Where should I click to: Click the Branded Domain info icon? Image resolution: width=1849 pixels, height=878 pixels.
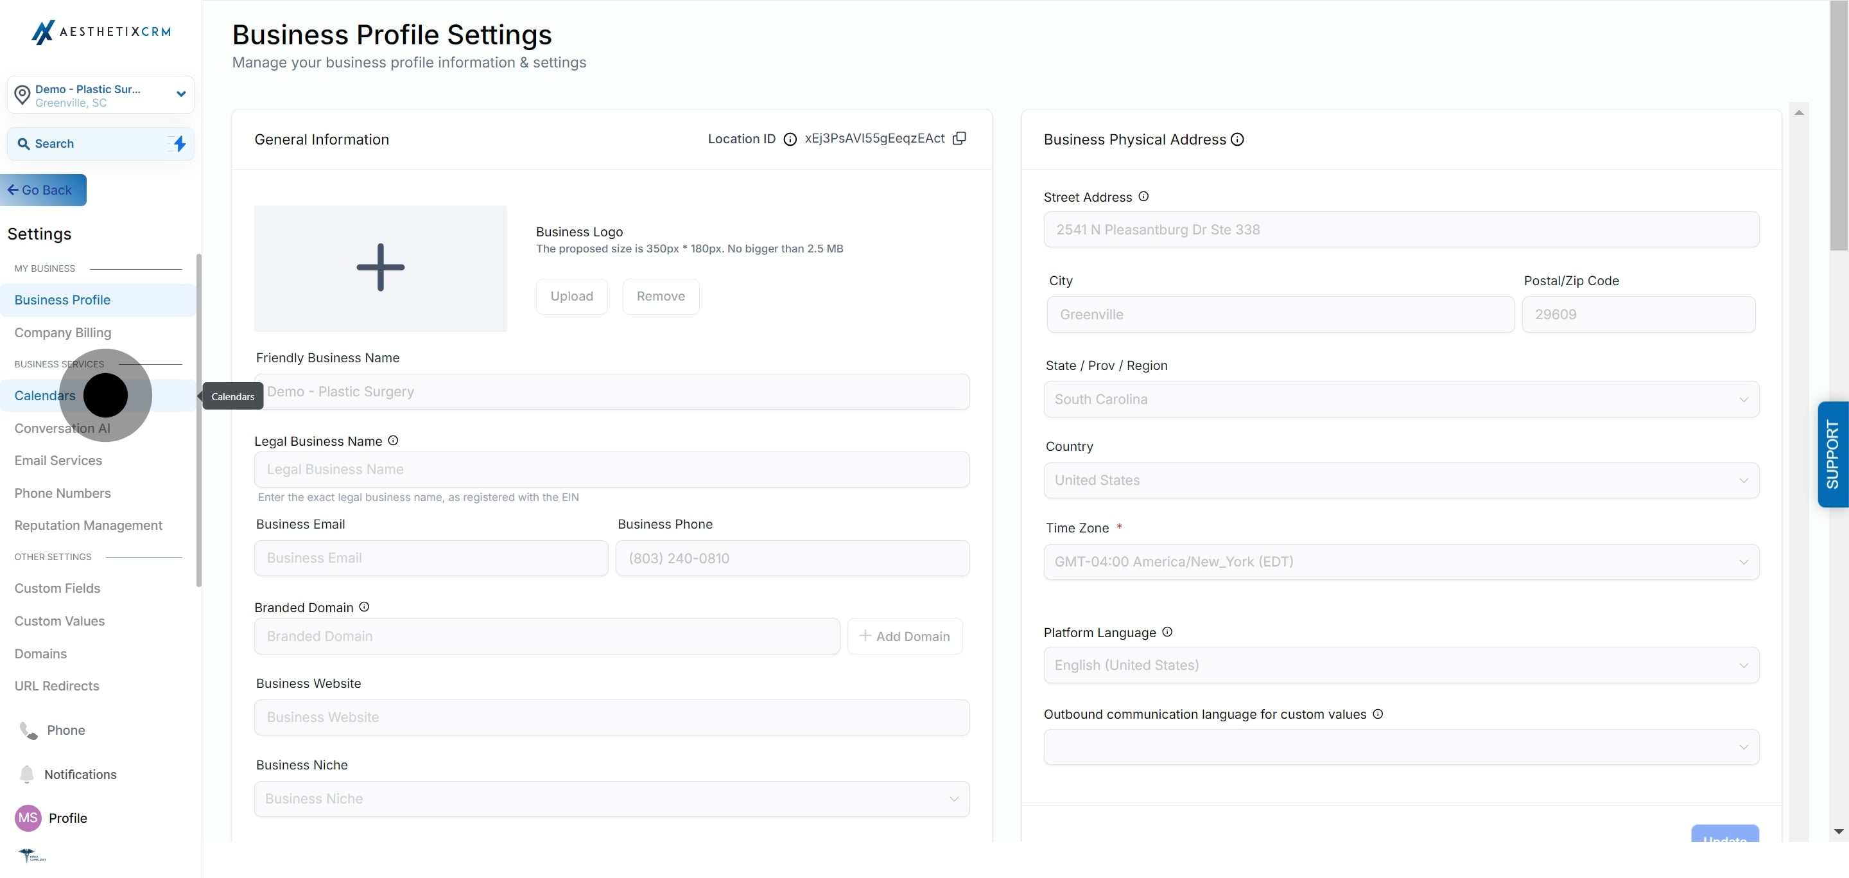pyautogui.click(x=364, y=606)
